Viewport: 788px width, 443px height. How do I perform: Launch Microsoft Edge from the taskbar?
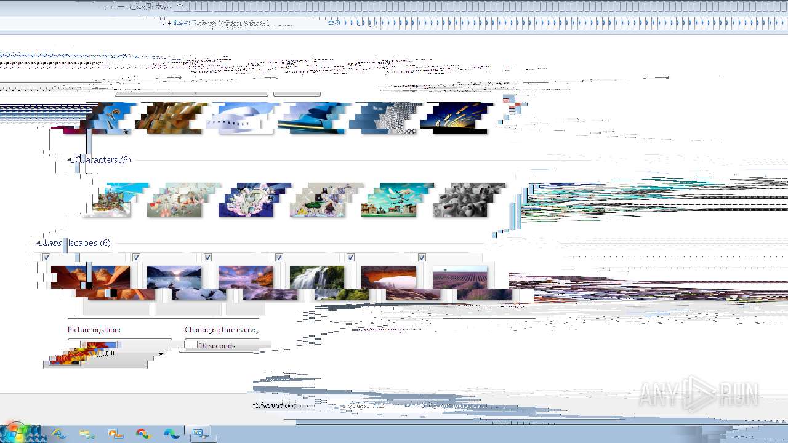click(172, 434)
